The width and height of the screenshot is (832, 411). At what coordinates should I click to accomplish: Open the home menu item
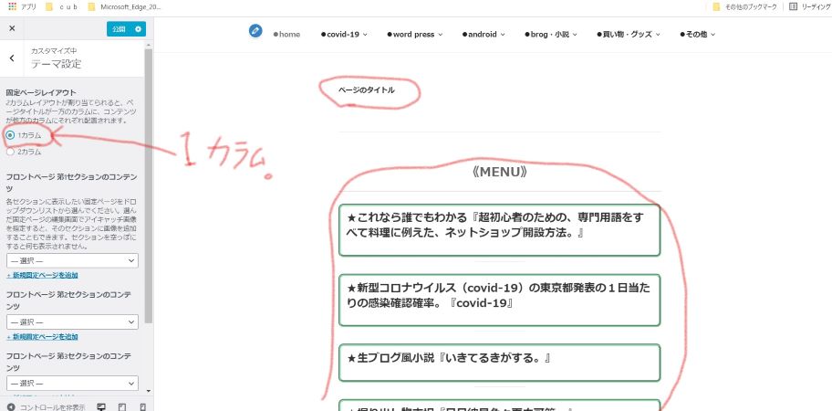(x=286, y=35)
